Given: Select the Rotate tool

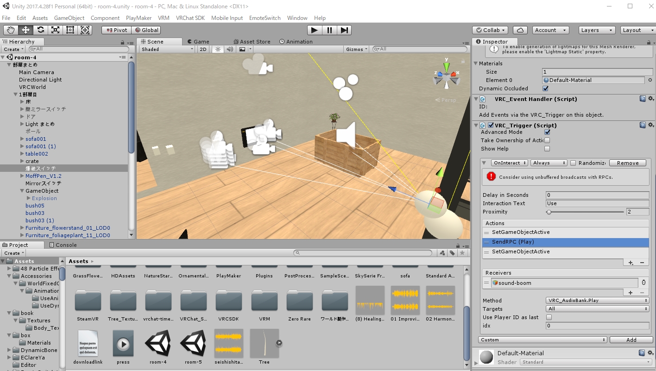Looking at the screenshot, I should [x=40, y=30].
